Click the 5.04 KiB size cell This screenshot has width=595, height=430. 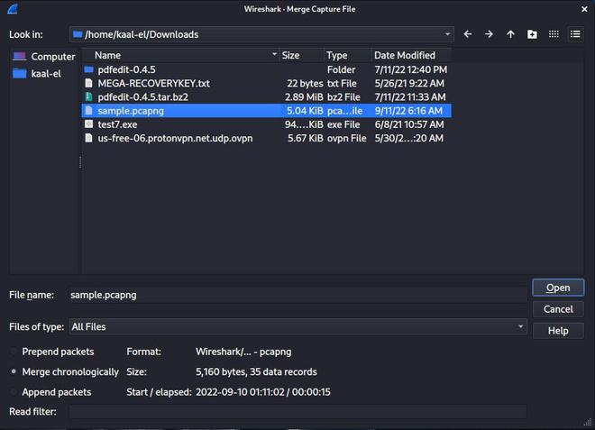tap(305, 111)
